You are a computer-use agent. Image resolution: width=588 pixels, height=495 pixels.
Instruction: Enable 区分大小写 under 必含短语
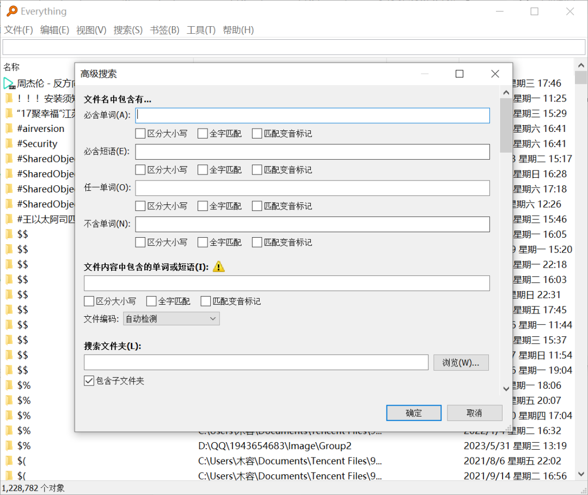pos(140,170)
